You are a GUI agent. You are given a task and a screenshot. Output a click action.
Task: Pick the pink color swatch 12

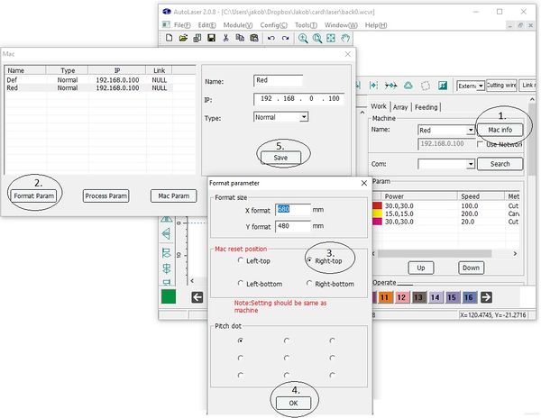point(401,297)
